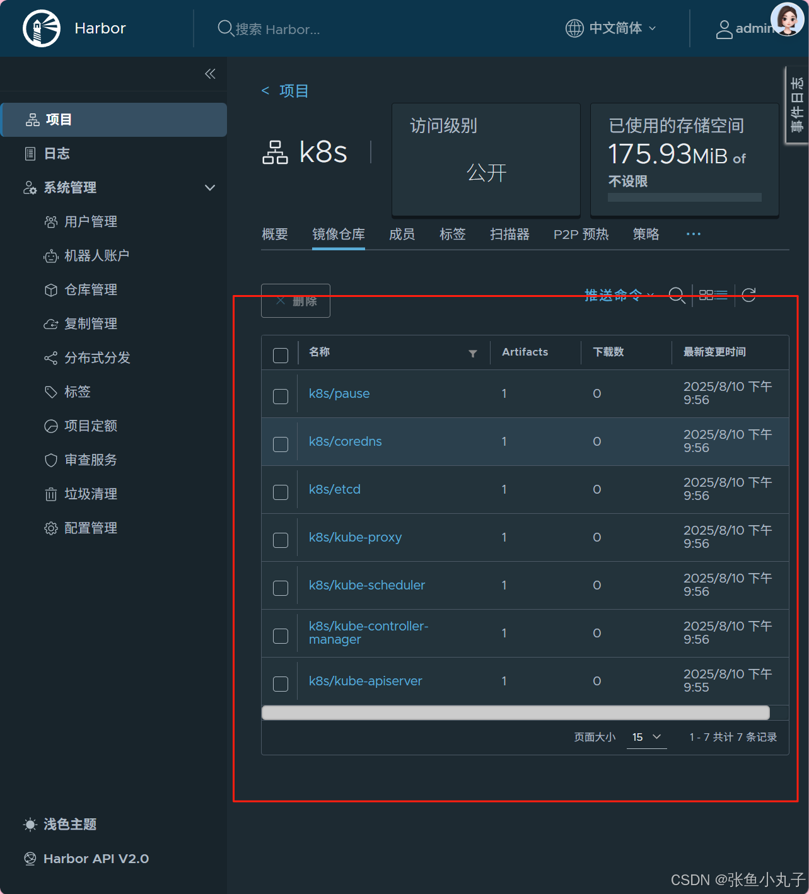809x894 pixels.
Task: Check the k8s/kube-scheduler row checkbox
Action: coord(281,588)
